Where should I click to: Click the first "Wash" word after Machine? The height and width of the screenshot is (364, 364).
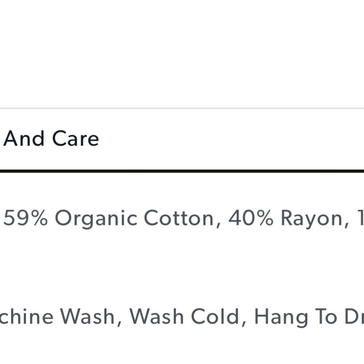point(87,316)
